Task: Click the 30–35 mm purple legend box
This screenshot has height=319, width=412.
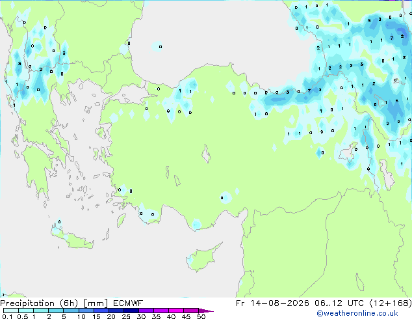Action: coord(146,311)
